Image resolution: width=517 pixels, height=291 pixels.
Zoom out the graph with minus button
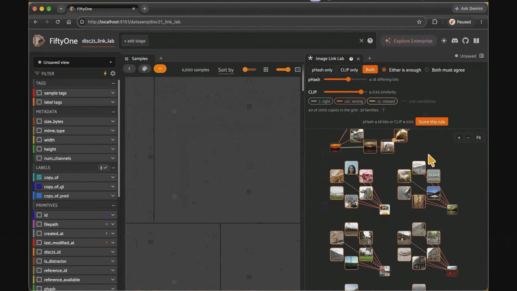point(468,138)
